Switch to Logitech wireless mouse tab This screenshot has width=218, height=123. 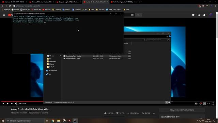coord(69,2)
